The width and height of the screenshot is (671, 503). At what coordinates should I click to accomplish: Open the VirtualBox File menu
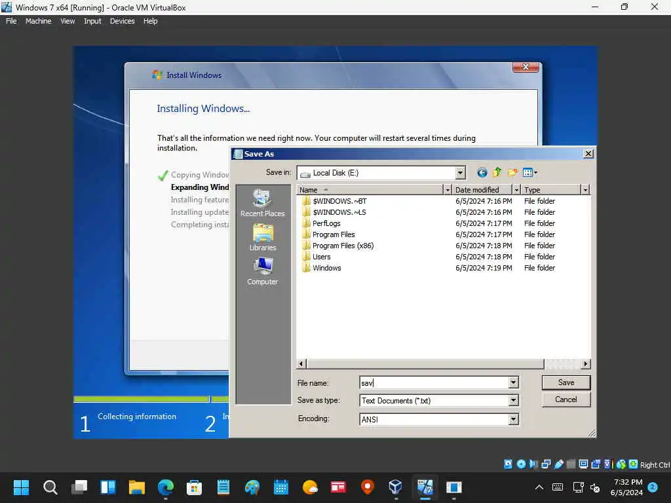point(11,21)
